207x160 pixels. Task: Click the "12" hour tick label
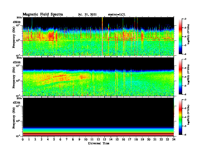pos(98,139)
